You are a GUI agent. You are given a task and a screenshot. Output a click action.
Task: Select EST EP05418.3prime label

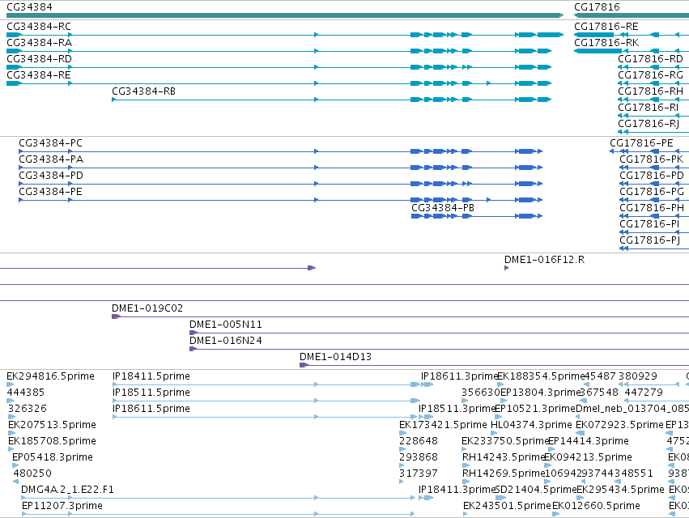(x=53, y=458)
